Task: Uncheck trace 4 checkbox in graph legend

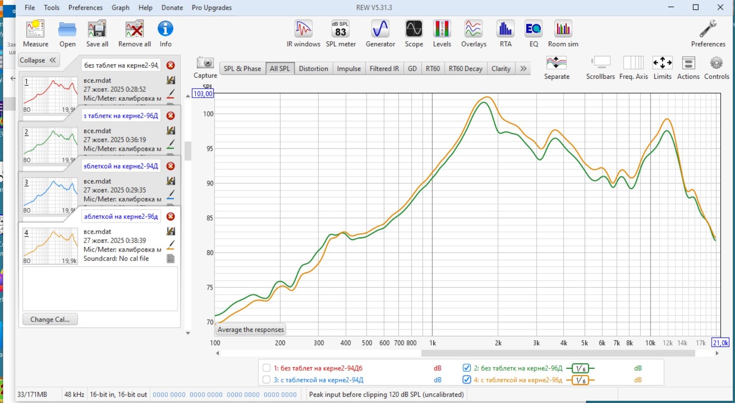Action: 467,380
